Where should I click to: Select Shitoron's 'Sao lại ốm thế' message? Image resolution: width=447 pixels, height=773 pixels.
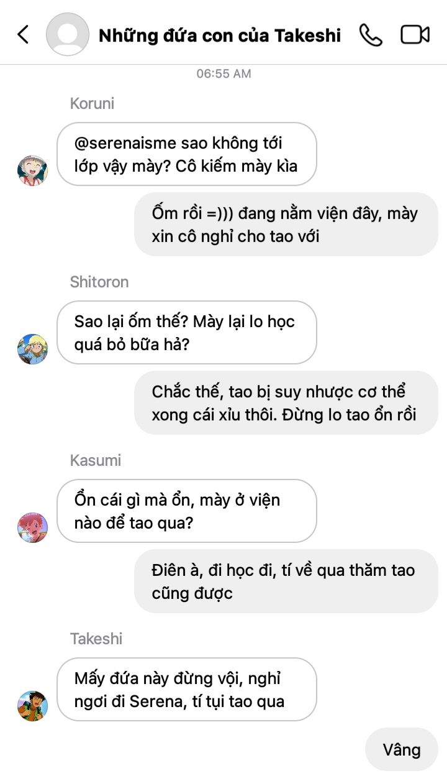[187, 333]
